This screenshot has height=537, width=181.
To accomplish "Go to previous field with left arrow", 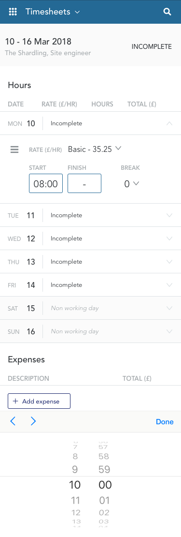I will tap(13, 421).
